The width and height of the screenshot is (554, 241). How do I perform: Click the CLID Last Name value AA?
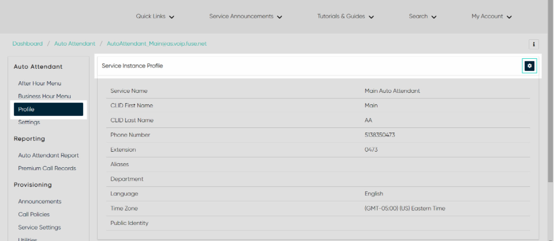[x=368, y=120]
